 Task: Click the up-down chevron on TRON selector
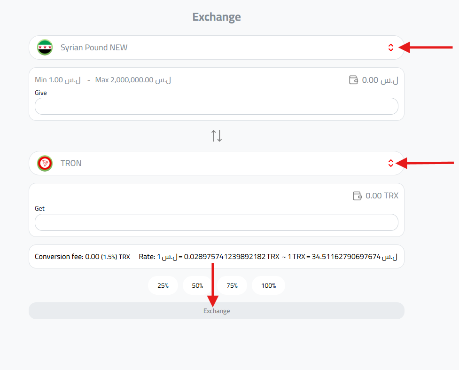(391, 163)
